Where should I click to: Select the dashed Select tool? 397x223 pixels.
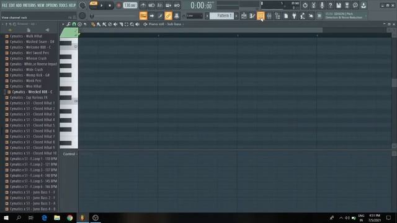[127, 24]
